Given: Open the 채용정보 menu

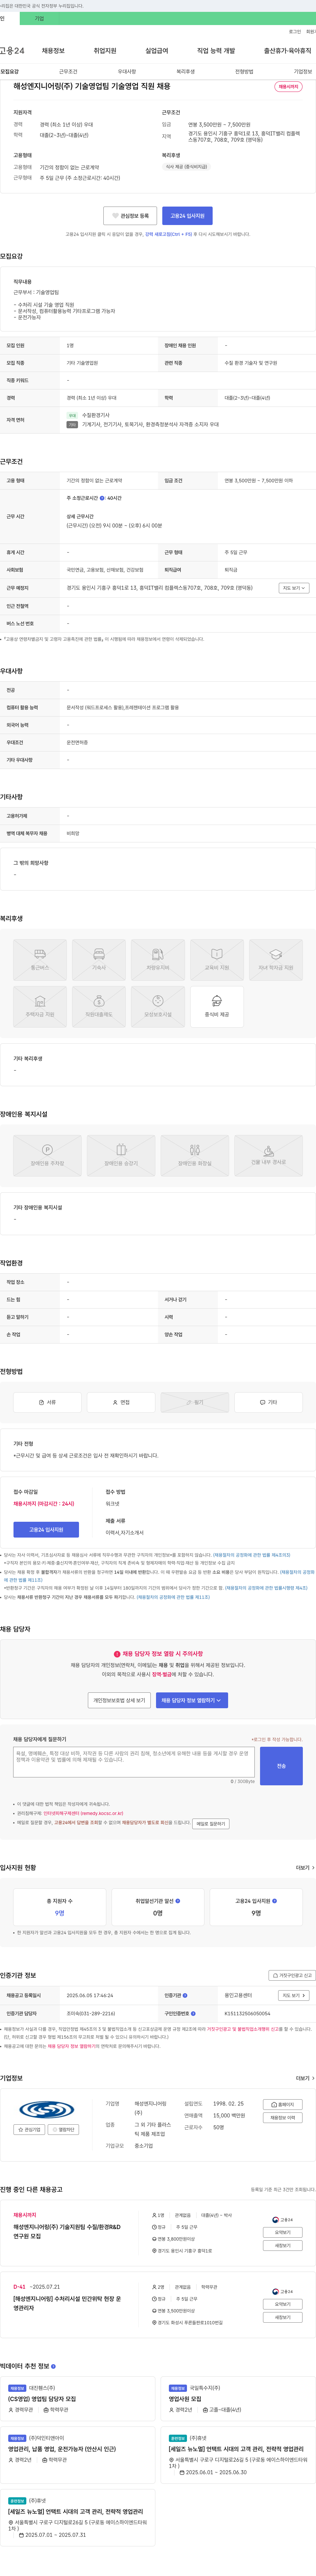Looking at the screenshot, I should click(x=53, y=51).
